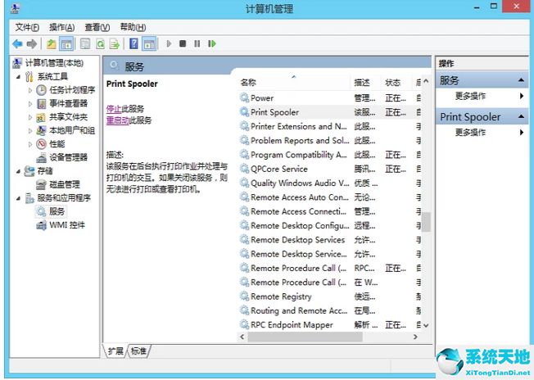Sort by the 描述 column header
This screenshot has height=380, width=534.
tap(365, 83)
